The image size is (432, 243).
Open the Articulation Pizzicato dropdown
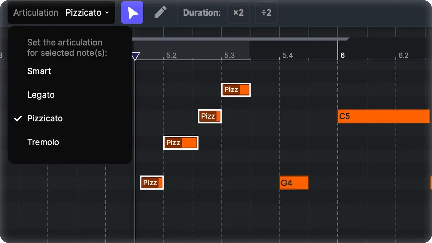pos(61,13)
